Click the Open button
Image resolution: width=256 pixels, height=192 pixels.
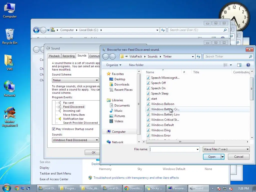[212, 157]
